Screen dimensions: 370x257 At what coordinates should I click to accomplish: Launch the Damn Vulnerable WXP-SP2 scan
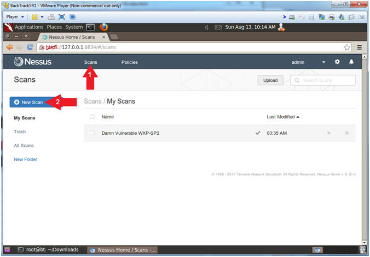pos(329,133)
